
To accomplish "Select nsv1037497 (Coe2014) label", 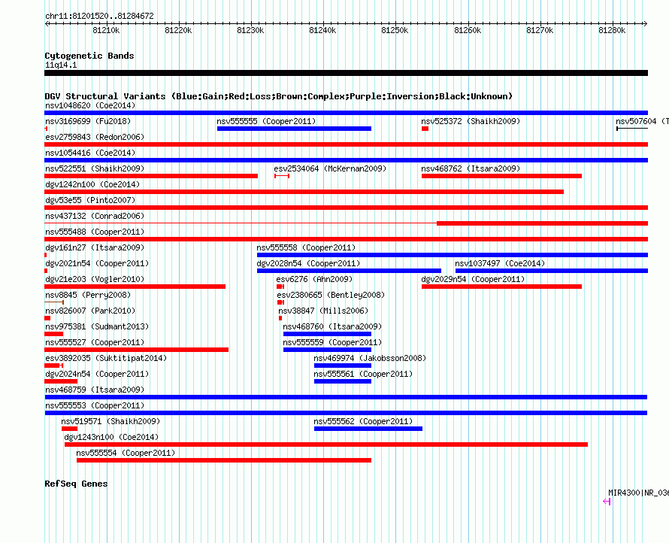I will (x=500, y=263).
